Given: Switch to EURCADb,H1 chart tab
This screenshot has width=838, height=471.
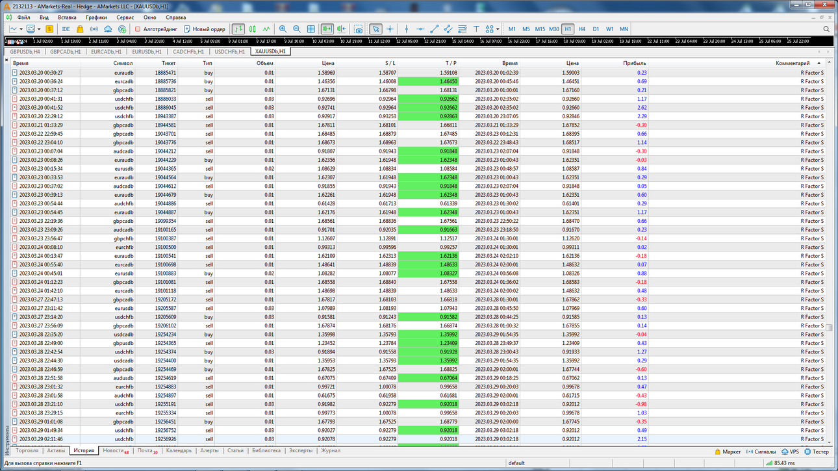Looking at the screenshot, I should 107,51.
